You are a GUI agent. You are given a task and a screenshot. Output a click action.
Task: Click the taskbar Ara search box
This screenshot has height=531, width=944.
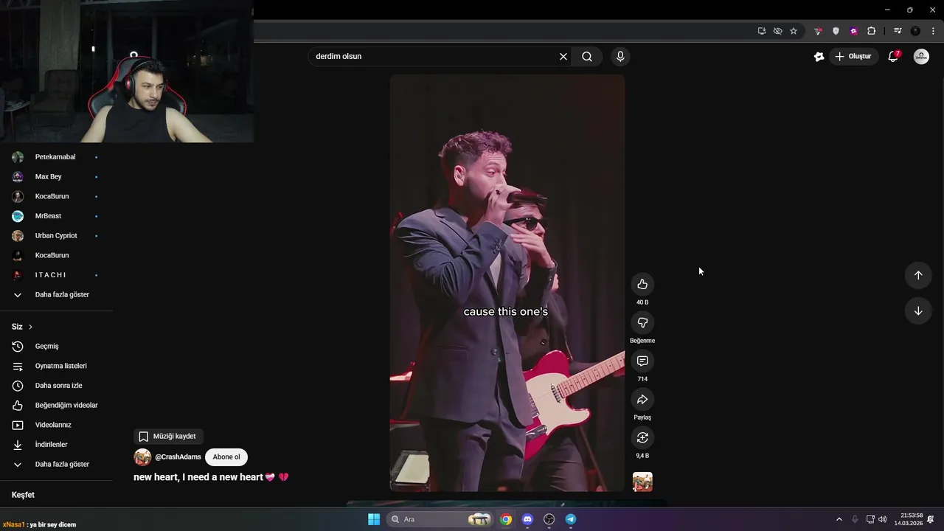[440, 519]
